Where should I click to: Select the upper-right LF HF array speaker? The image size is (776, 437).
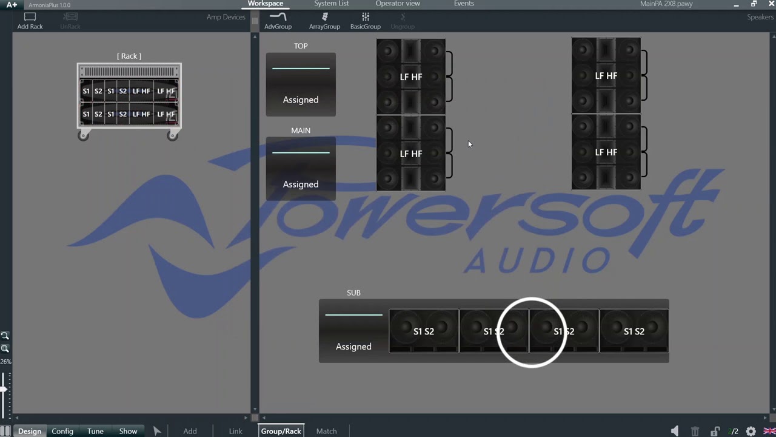tap(606, 75)
